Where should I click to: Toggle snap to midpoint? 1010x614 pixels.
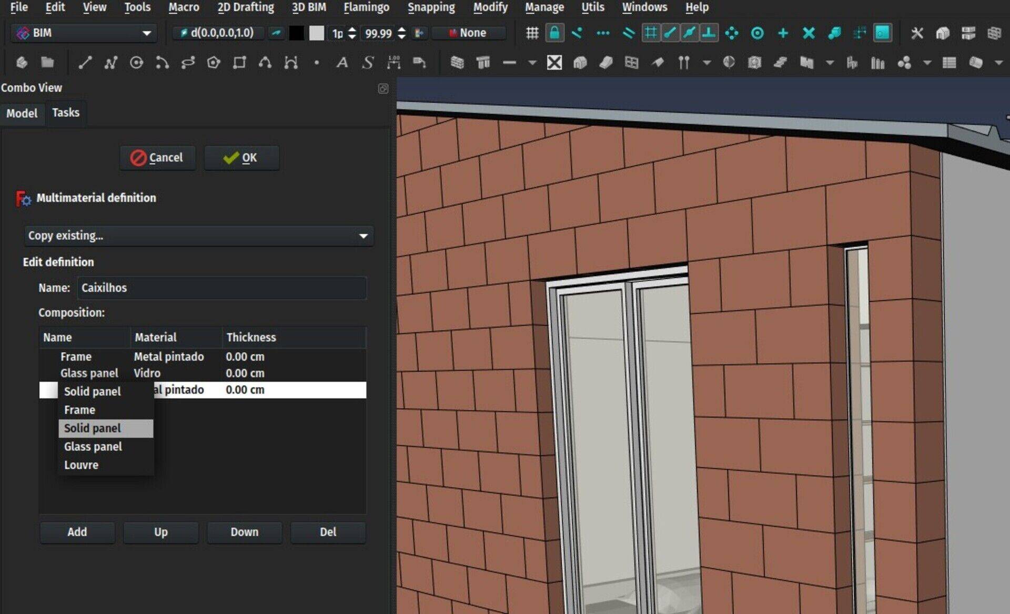tap(689, 33)
